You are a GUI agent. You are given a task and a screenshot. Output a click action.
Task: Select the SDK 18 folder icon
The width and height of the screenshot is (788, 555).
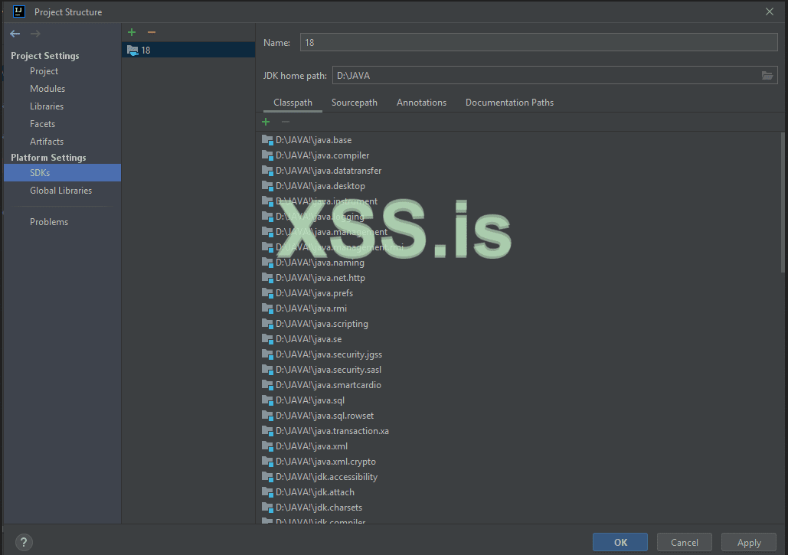click(132, 51)
